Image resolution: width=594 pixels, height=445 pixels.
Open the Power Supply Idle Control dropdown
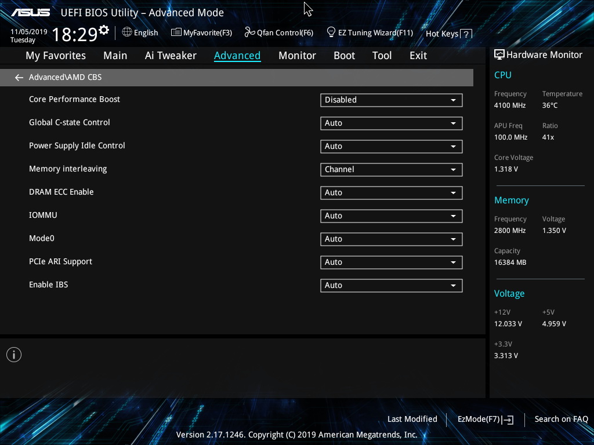click(392, 147)
